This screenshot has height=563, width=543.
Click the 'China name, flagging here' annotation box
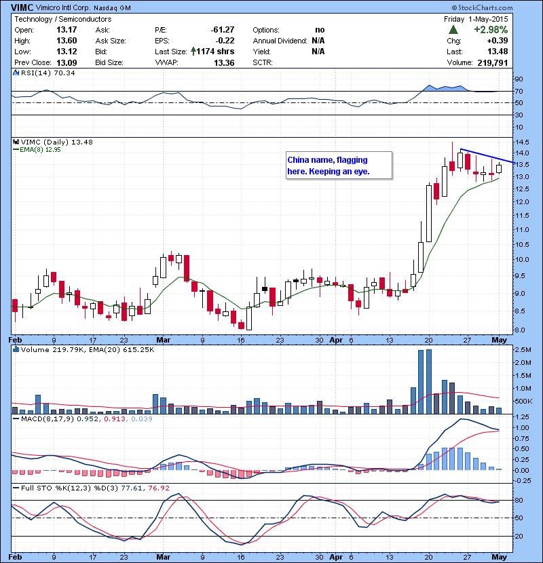tap(339, 165)
